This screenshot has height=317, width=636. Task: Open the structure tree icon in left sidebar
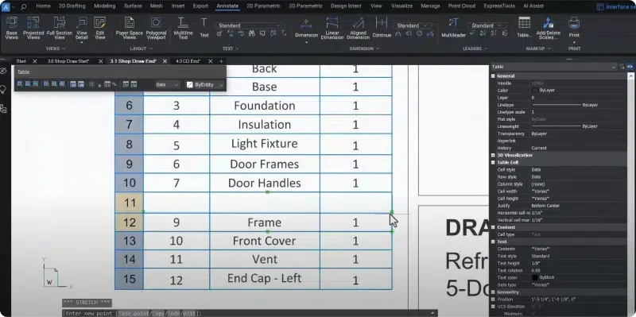click(3, 108)
